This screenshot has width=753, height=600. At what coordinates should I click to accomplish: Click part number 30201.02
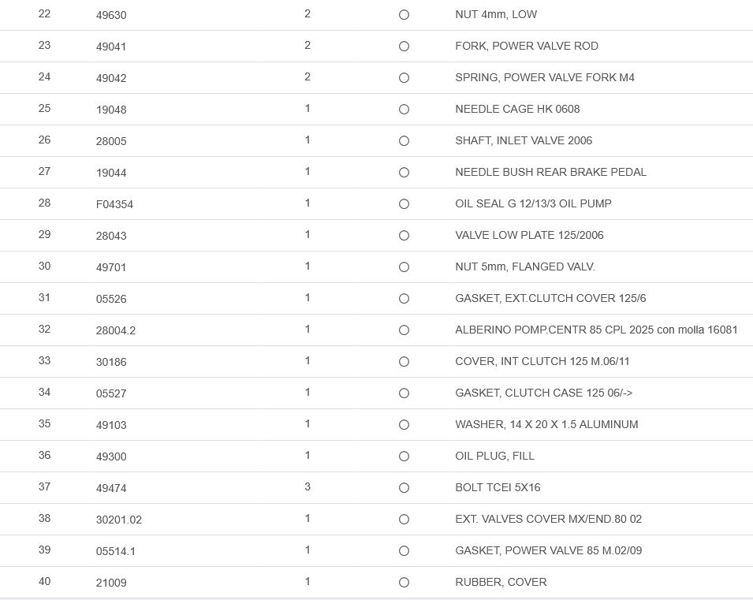(119, 520)
